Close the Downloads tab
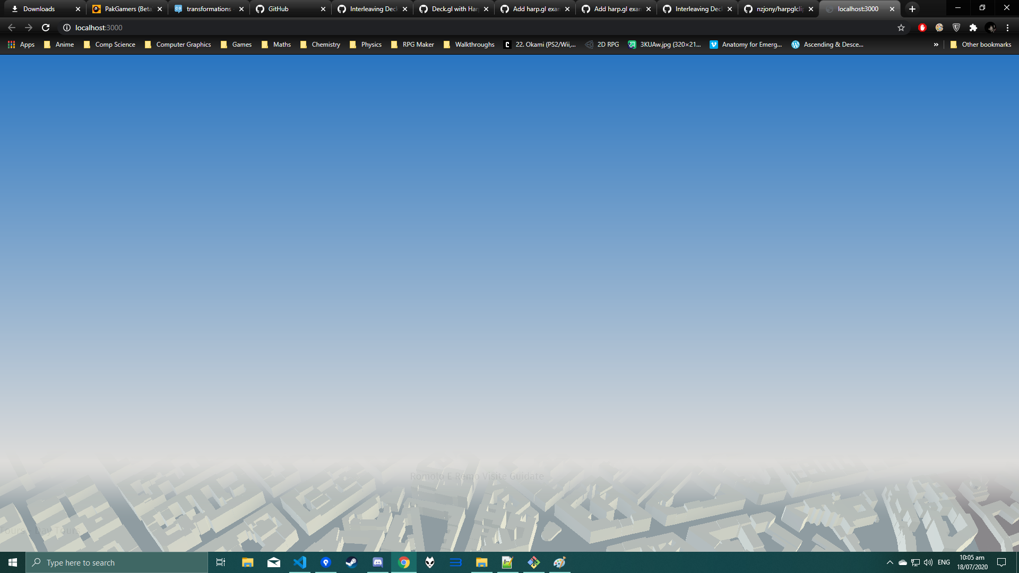Viewport: 1019px width, 573px height. [x=78, y=9]
